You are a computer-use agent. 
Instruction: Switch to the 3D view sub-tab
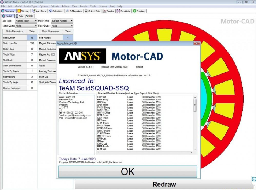tap(30, 16)
